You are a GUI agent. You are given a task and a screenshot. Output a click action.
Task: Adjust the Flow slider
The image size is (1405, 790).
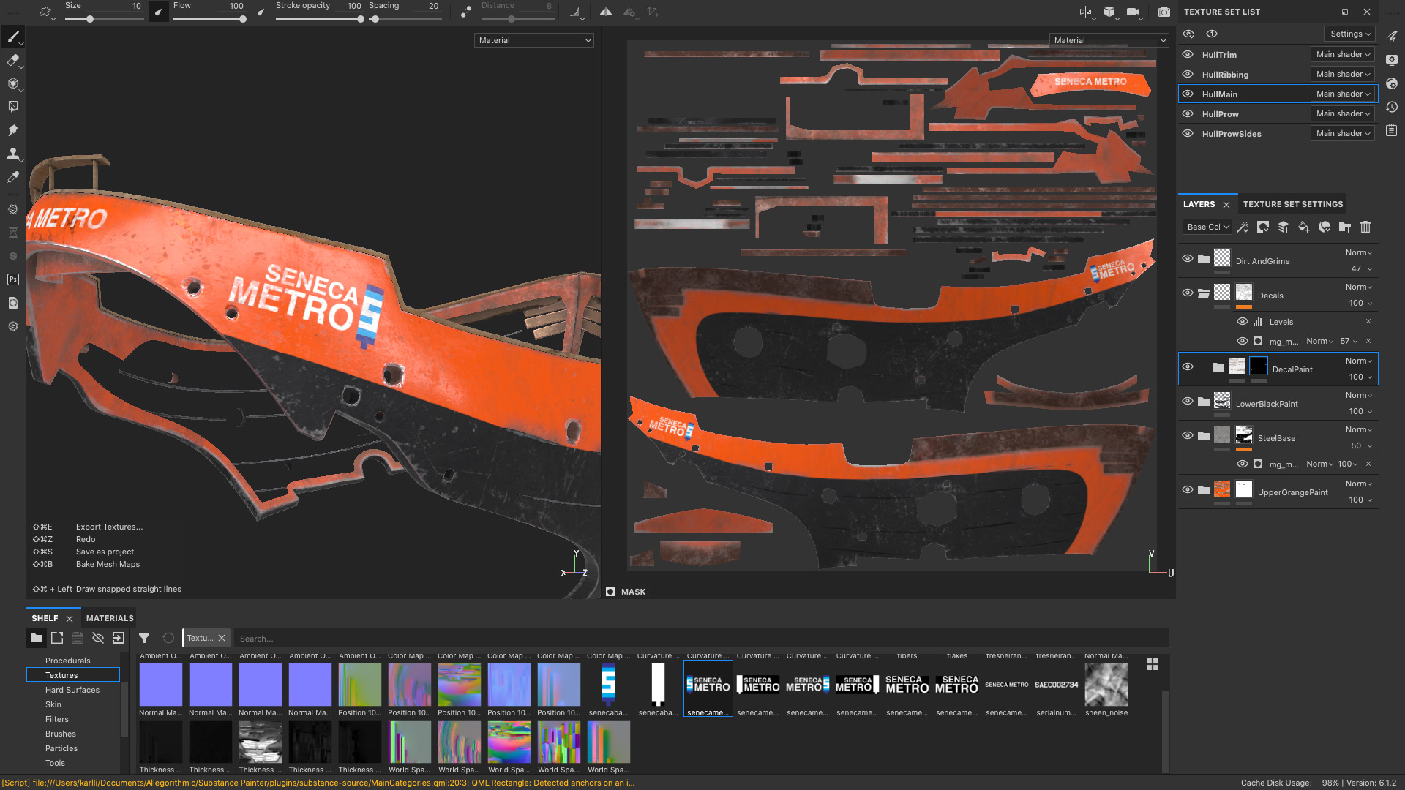click(x=209, y=19)
